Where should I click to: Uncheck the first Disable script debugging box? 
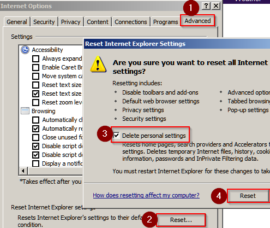point(35,146)
